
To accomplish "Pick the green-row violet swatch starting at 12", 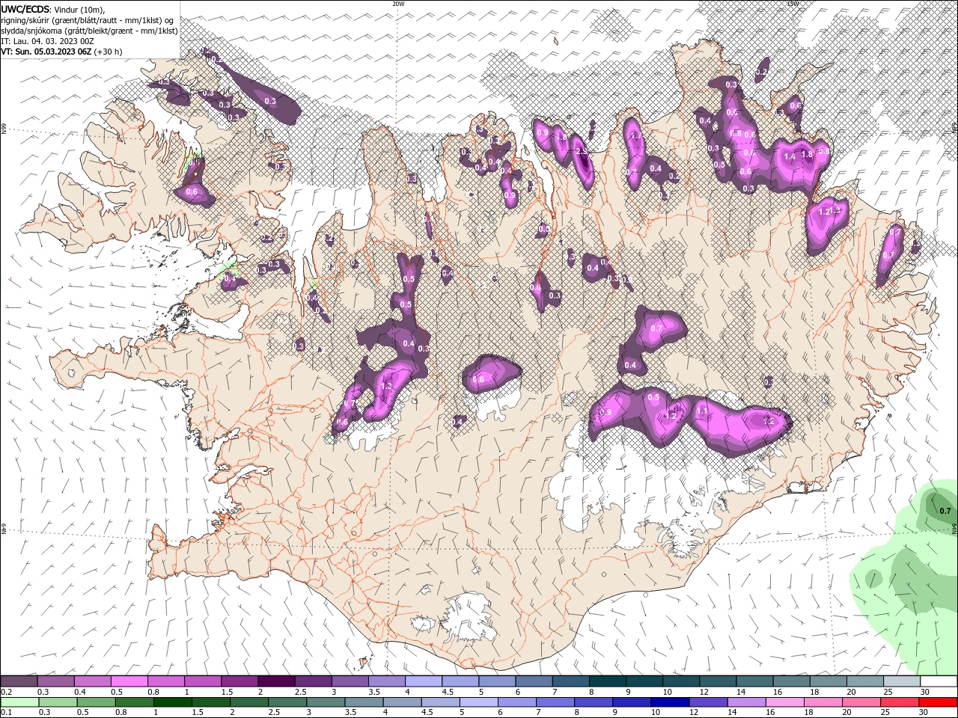I will click(708, 702).
